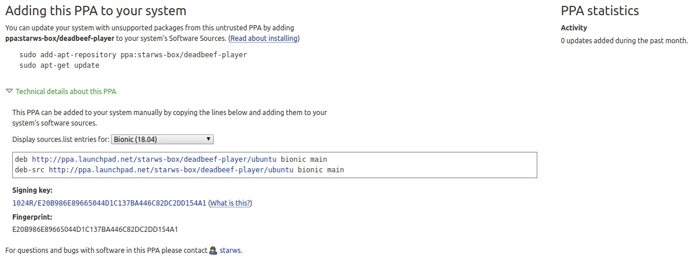This screenshot has height=257, width=688.
Task: Click the sudo add-apt-repository command line
Action: tap(133, 55)
